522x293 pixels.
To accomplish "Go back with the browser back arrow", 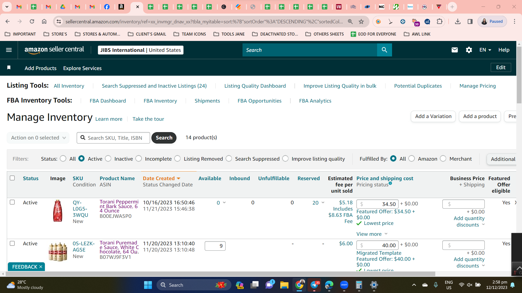I will (8, 21).
